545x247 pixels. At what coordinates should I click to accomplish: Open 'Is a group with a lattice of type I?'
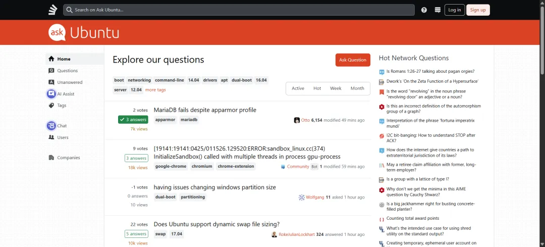[x=418, y=179]
